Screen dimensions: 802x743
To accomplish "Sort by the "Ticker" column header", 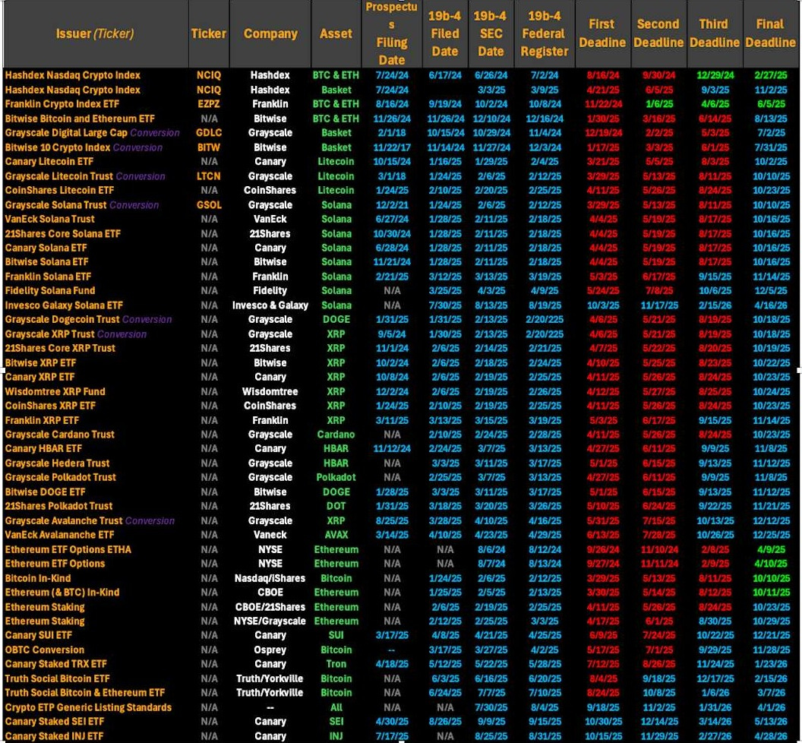I will point(208,33).
